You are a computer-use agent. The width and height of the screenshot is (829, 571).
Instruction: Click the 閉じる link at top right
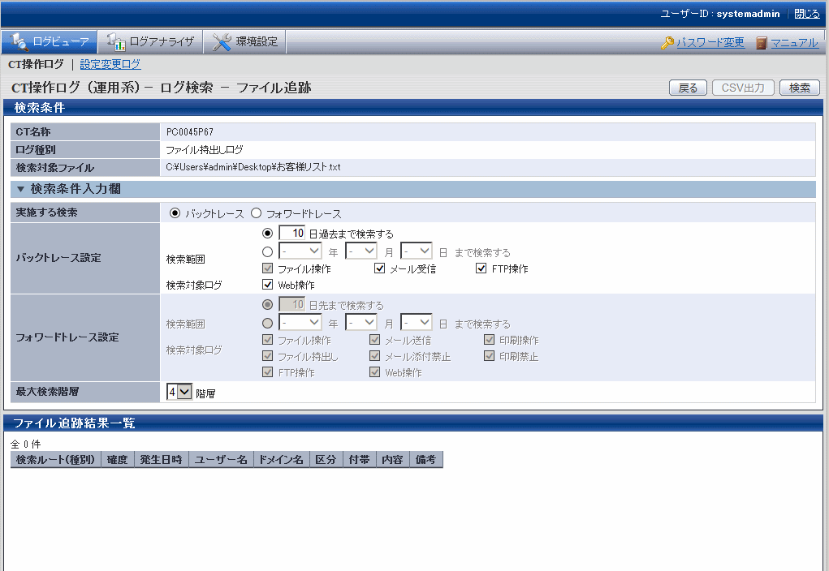point(806,14)
